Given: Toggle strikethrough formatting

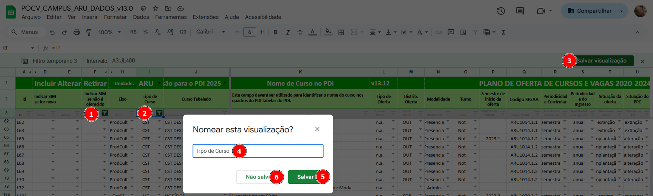Looking at the screenshot, I should click(x=300, y=32).
